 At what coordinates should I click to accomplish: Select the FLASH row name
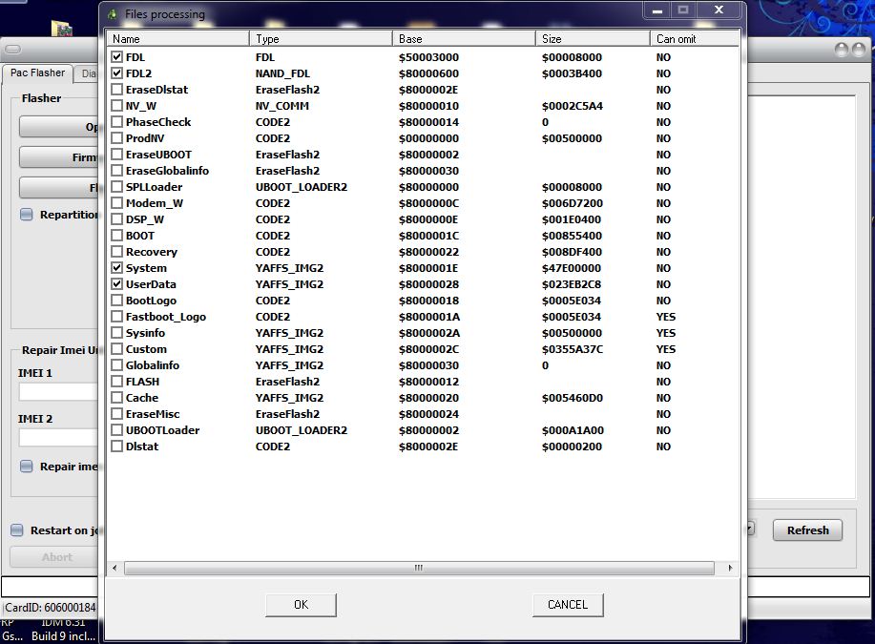point(142,382)
